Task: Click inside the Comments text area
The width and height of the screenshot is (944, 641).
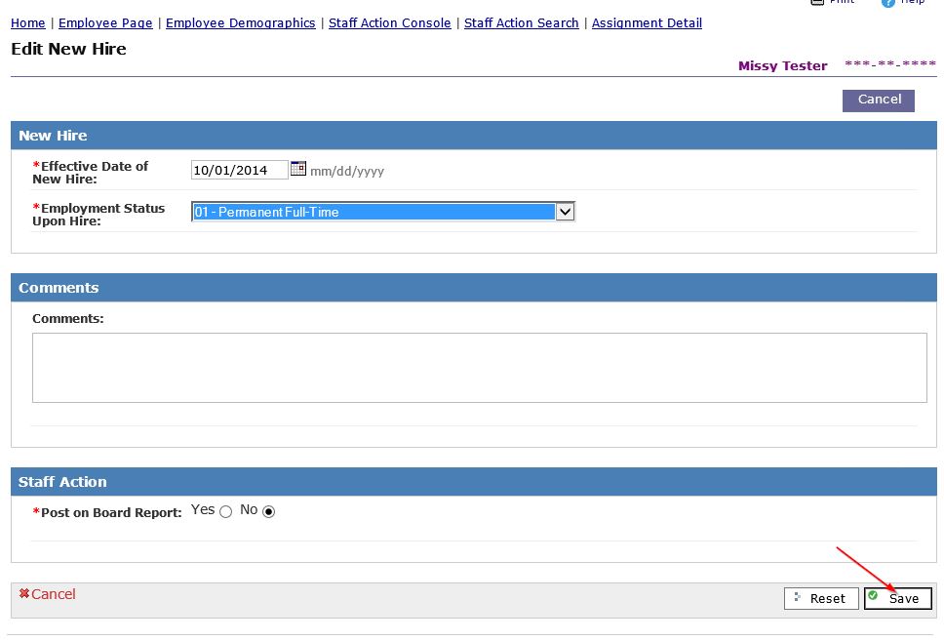Action: [479, 368]
